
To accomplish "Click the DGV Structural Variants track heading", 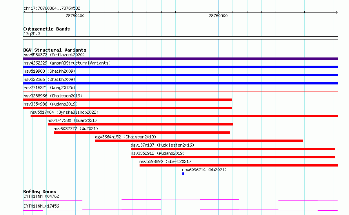I will click(x=55, y=50).
